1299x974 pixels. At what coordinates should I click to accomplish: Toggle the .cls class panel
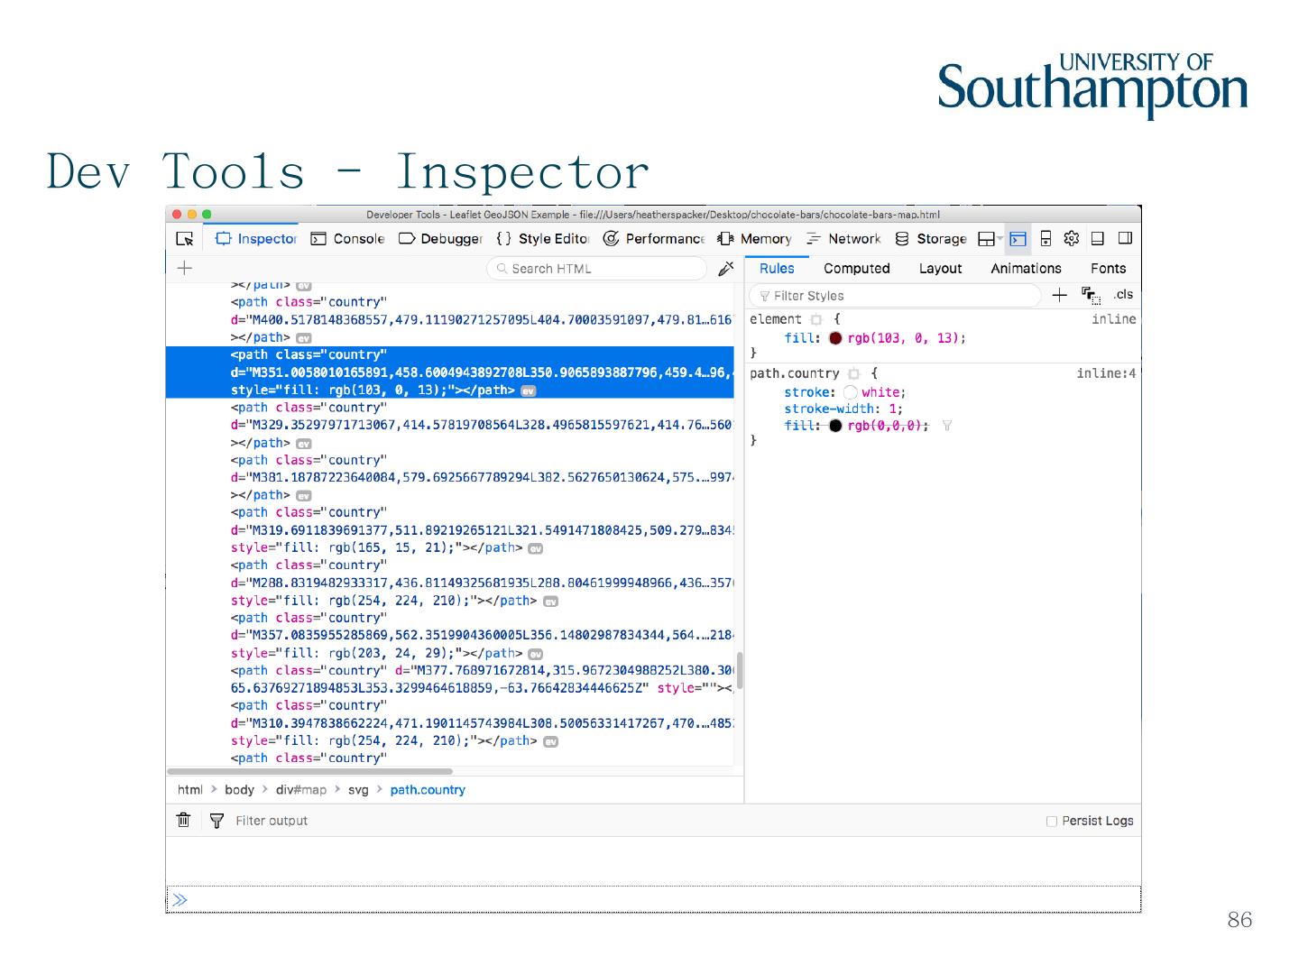[x=1122, y=295]
